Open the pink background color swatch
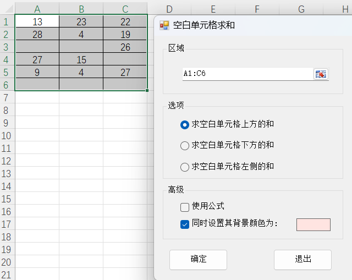 pos(313,224)
